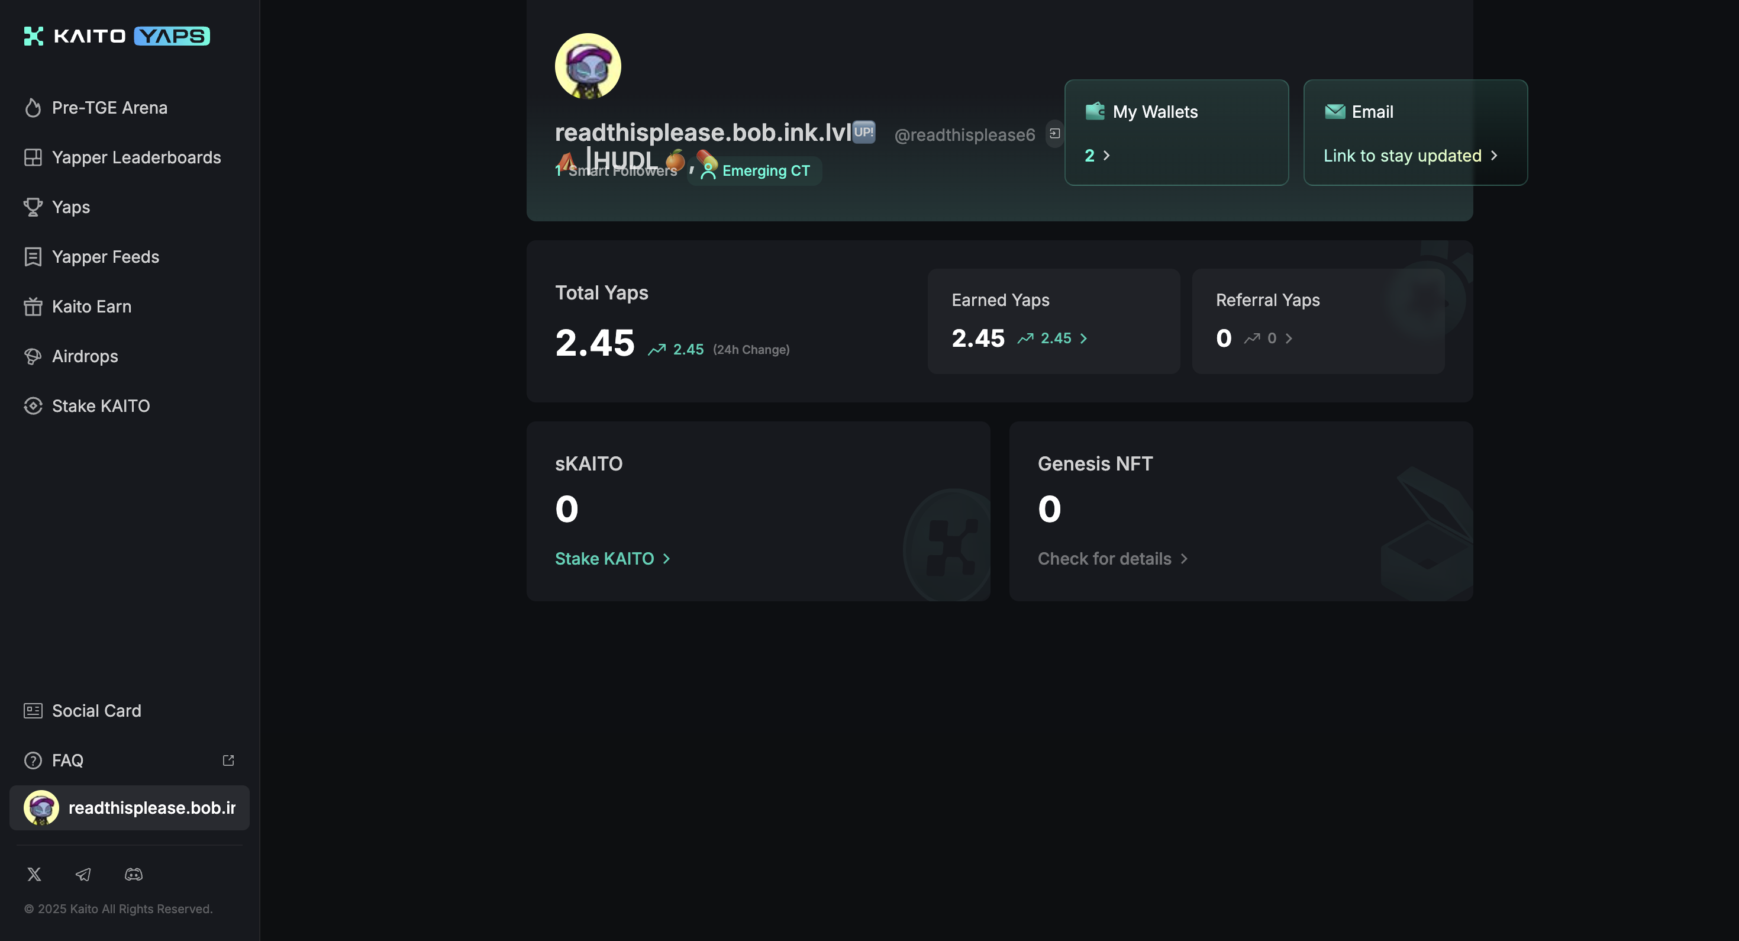Click Check for details chevron
This screenshot has height=941, width=1739.
point(1184,558)
